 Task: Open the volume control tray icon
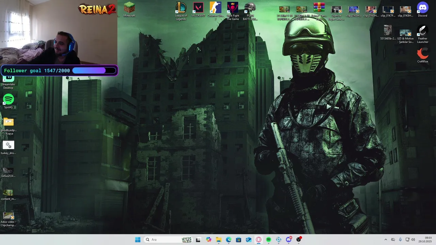[413, 240]
